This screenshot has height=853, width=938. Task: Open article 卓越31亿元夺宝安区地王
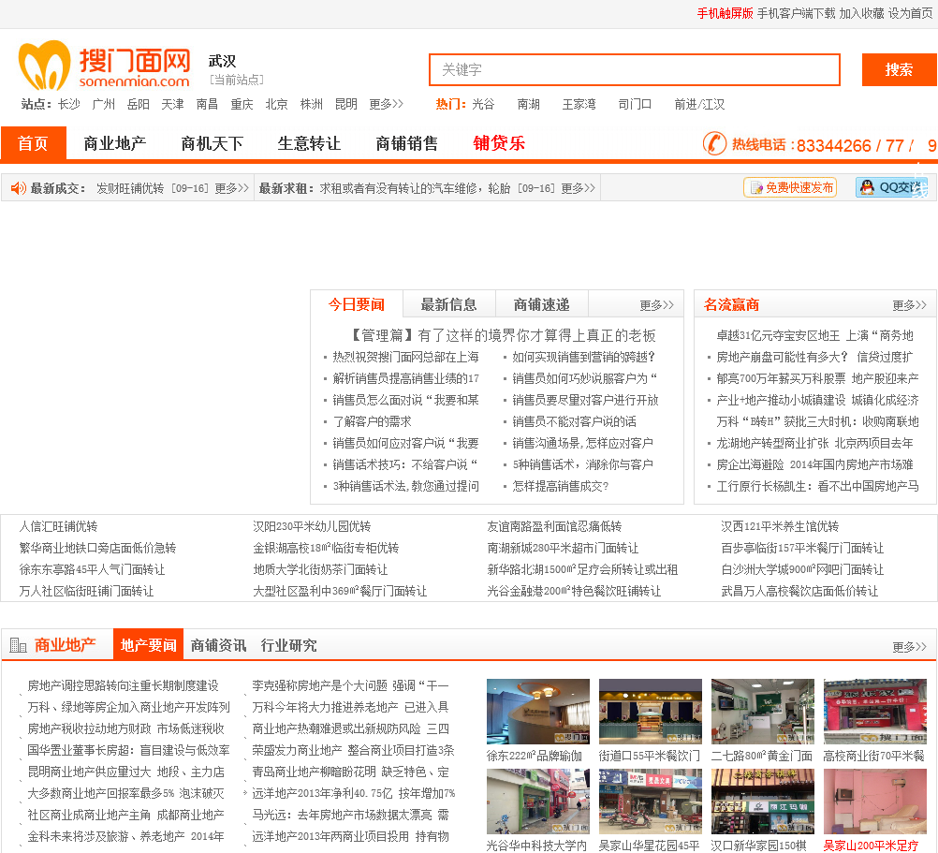tap(814, 335)
